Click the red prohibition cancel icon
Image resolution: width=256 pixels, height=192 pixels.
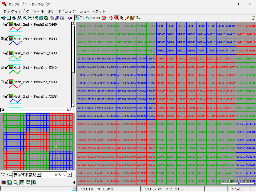coord(104,18)
